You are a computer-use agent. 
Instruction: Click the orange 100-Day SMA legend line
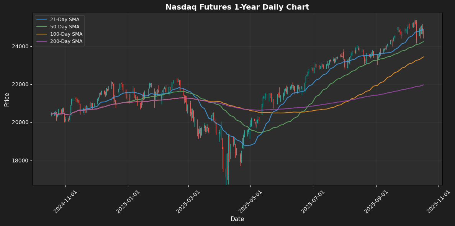click(x=42, y=34)
